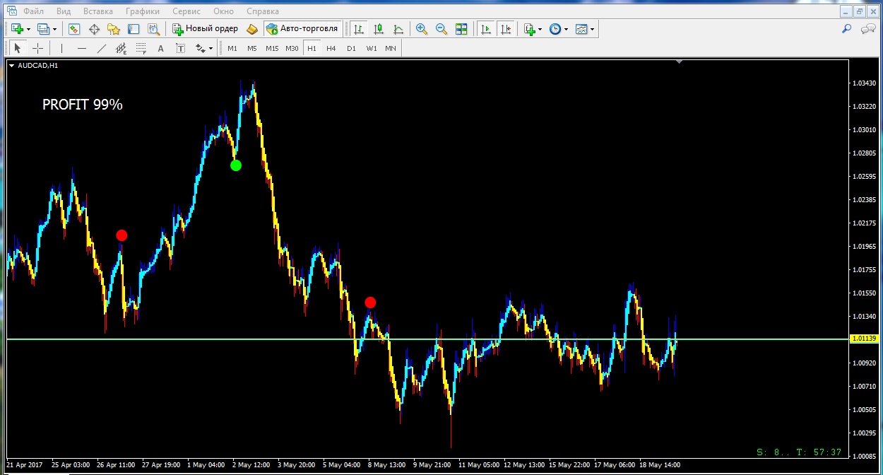The height and width of the screenshot is (475, 883).
Task: Open the Market Watch window icon
Action: [x=74, y=29]
